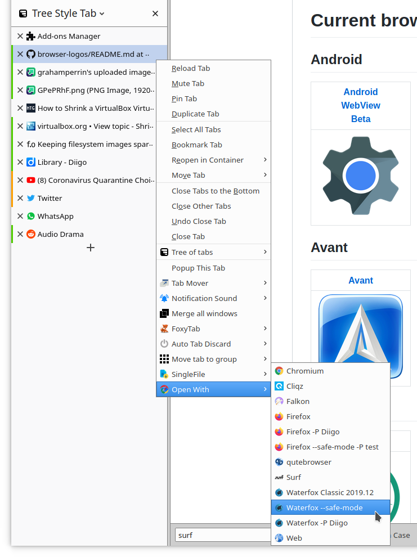The height and width of the screenshot is (557, 417).
Task: Click the Notification Sound bell icon
Action: coord(164,298)
